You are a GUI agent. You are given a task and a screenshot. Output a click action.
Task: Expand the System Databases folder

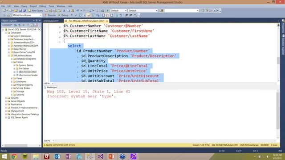9,36
